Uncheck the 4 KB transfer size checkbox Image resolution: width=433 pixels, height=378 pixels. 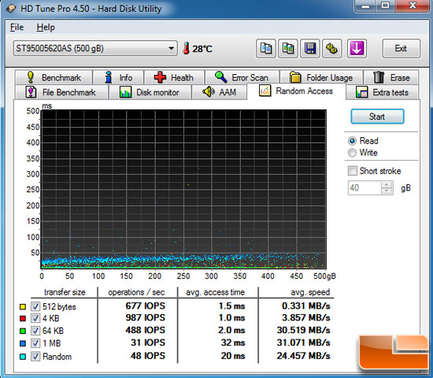pos(35,318)
